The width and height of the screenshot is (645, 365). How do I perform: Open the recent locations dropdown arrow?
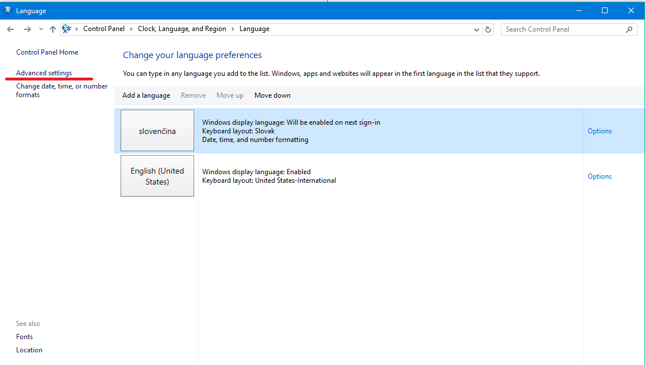pyautogui.click(x=41, y=29)
